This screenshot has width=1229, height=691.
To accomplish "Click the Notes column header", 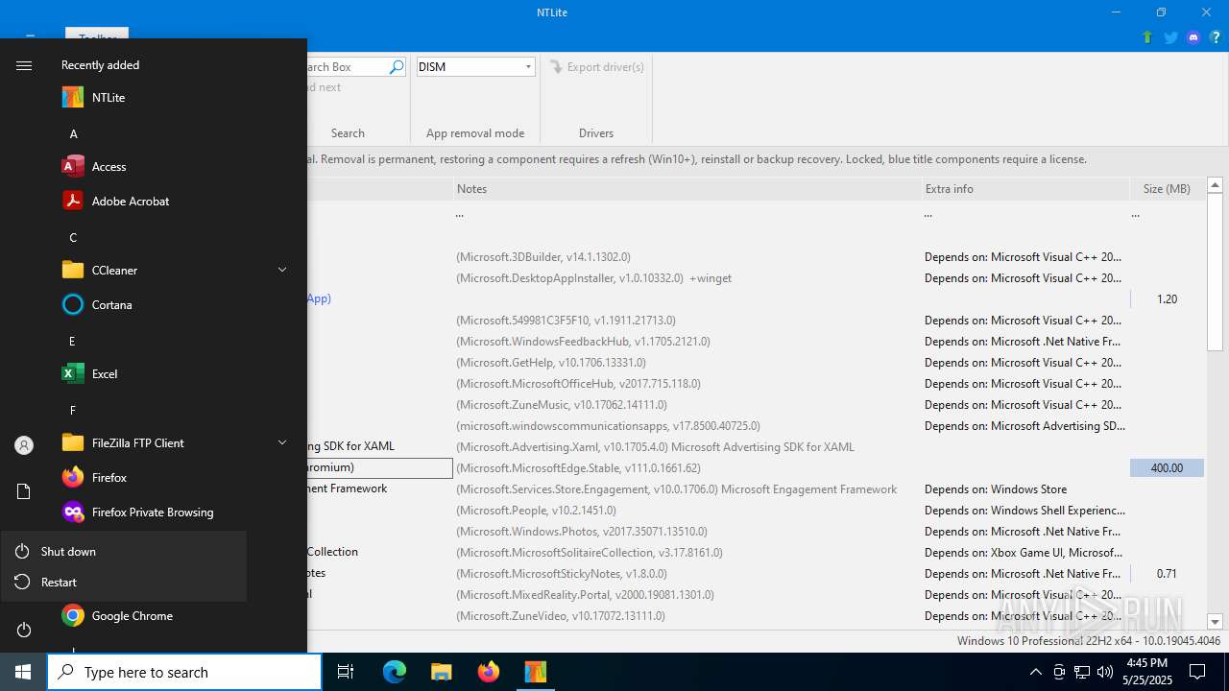I will pyautogui.click(x=687, y=189).
